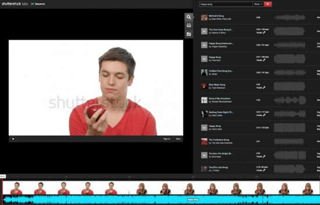
Task: Play the video preview
Action: tap(13, 139)
